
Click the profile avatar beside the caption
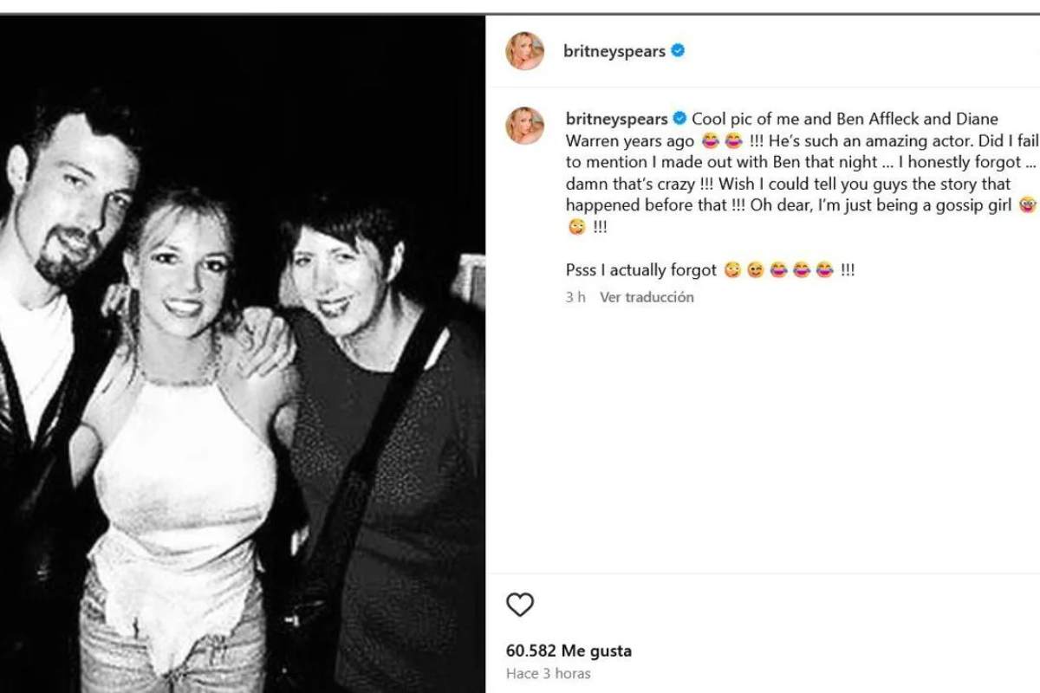524,126
